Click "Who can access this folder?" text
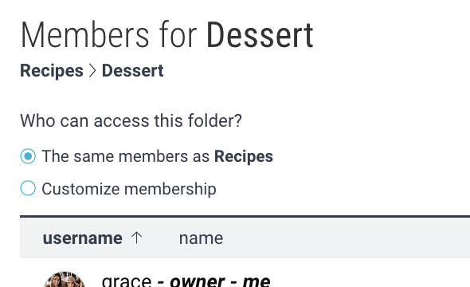Viewport: 470px width, 287px height. pyautogui.click(x=131, y=121)
